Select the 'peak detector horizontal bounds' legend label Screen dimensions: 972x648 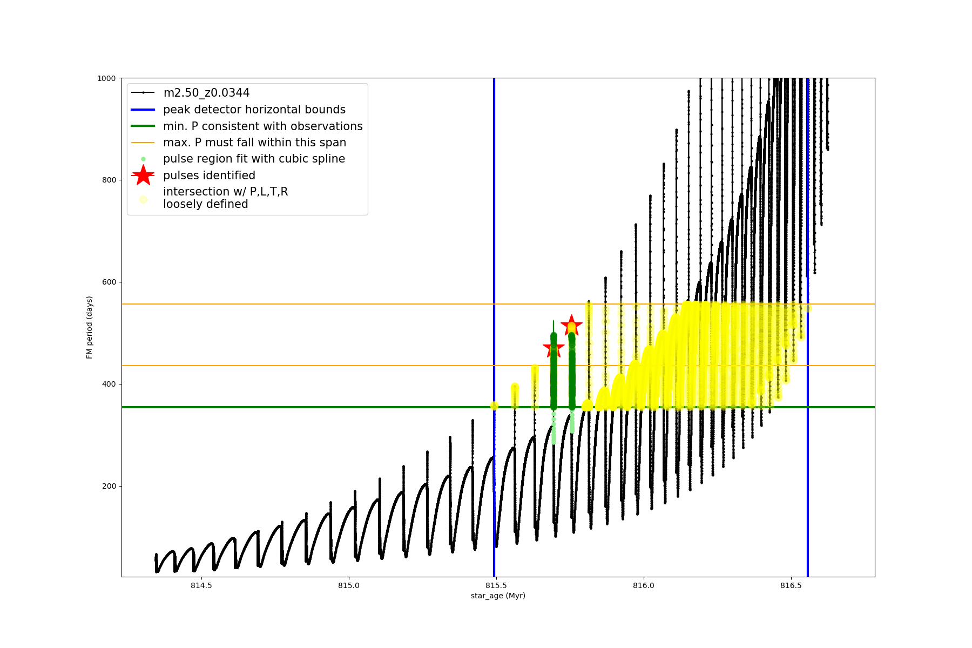pyautogui.click(x=254, y=110)
